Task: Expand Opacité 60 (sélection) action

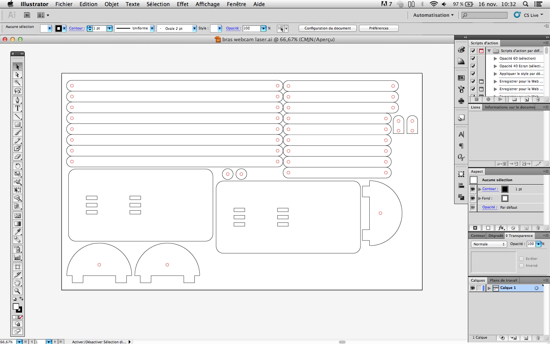Action: [x=496, y=58]
